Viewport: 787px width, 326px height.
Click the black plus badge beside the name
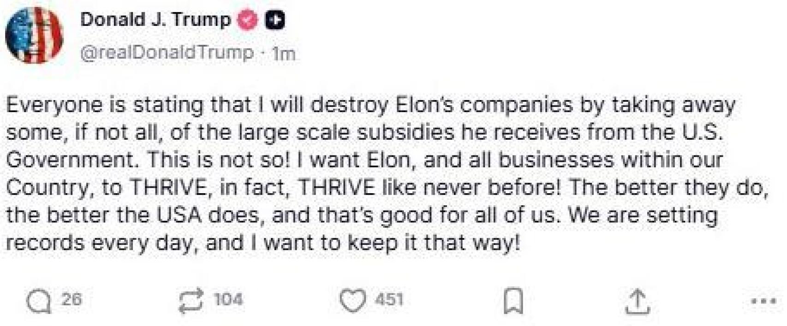(275, 20)
